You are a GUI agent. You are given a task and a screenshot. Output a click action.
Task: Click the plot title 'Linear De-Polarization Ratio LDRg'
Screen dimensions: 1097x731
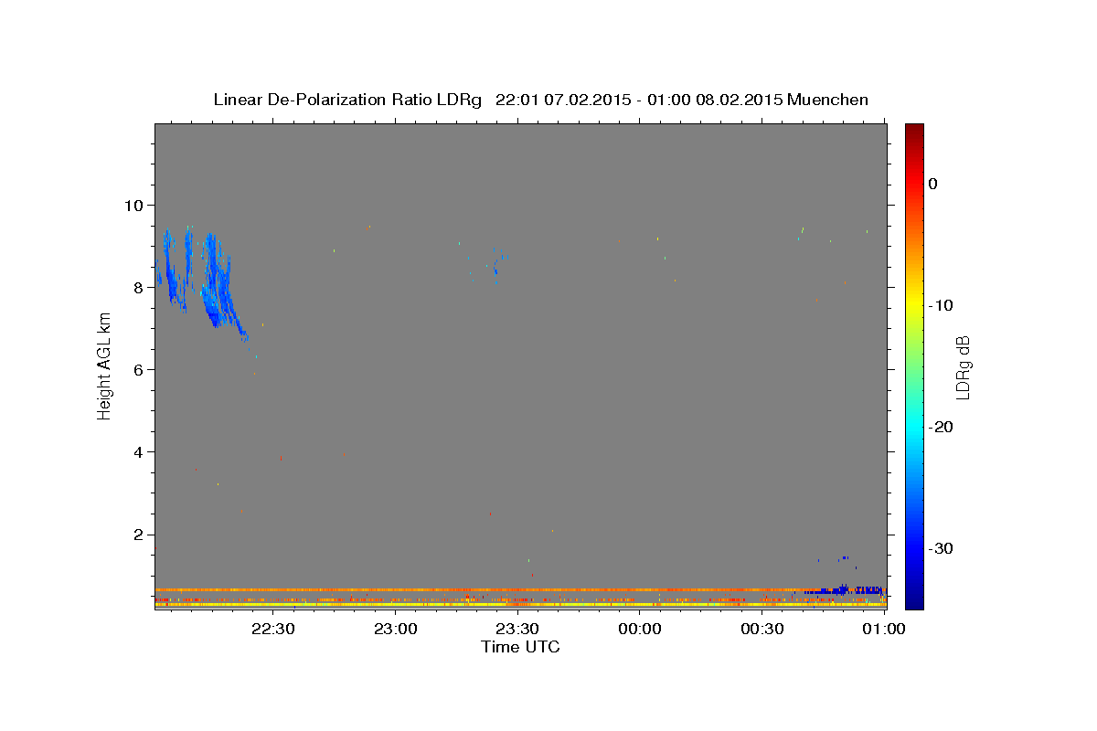346,100
